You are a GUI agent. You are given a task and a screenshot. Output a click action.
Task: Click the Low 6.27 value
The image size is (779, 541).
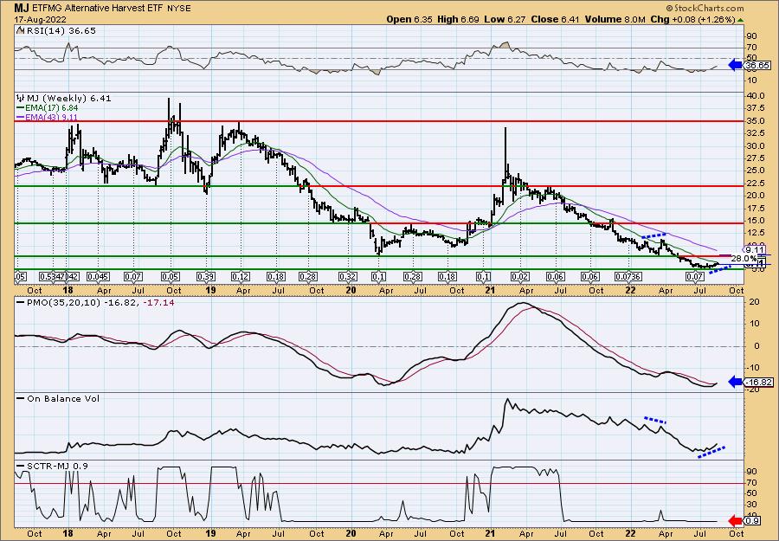(505, 19)
